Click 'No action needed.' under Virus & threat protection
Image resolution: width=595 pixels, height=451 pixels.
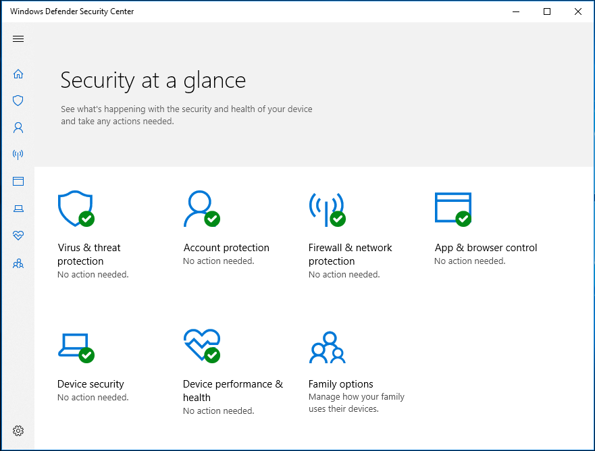coord(93,274)
